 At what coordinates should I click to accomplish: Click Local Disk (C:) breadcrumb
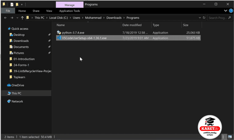58,18
